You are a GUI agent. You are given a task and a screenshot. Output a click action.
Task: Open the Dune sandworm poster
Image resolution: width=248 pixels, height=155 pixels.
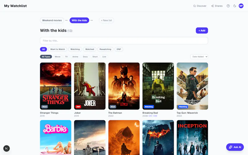(124, 137)
